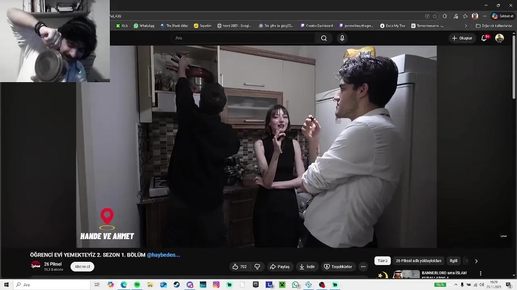Open browser extensions puzzle icon

(x=445, y=16)
